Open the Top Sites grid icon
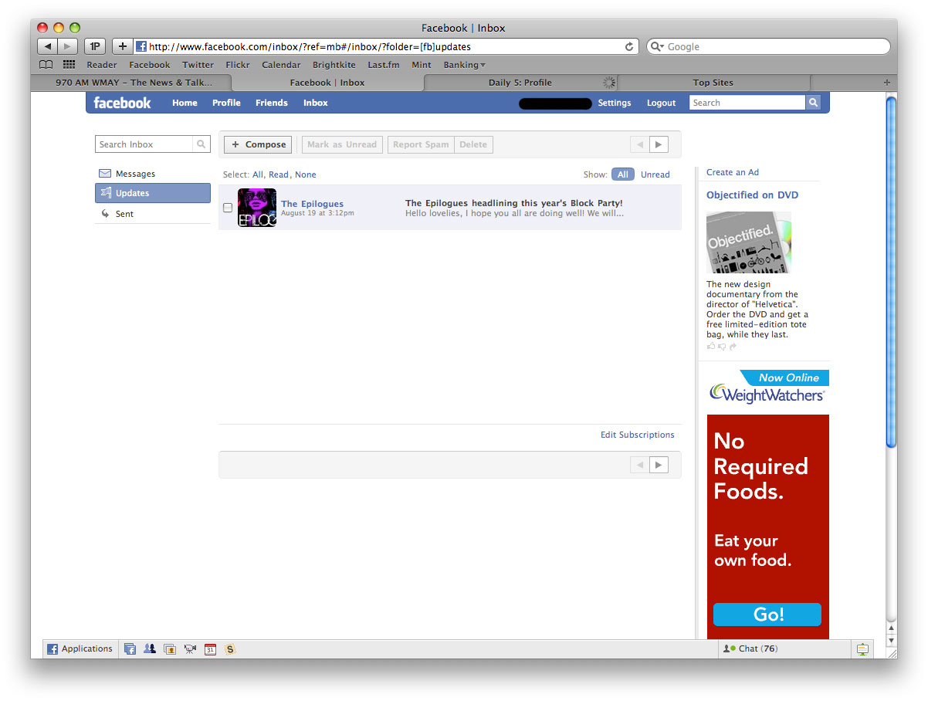The width and height of the screenshot is (928, 701). [69, 65]
